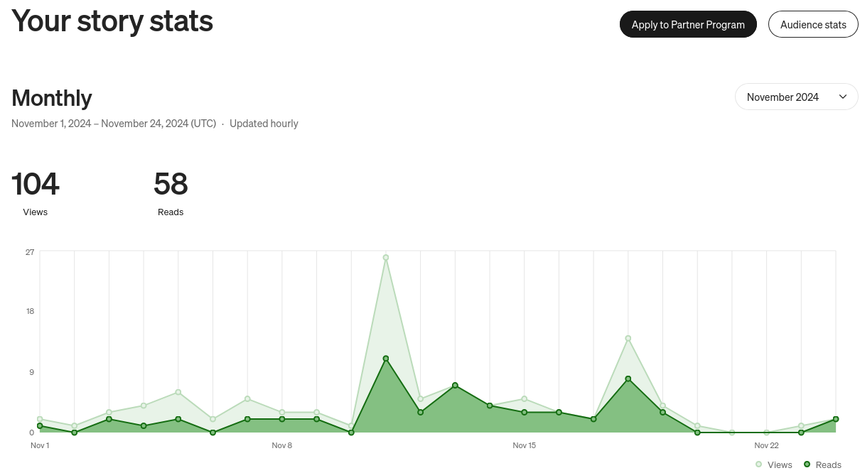860x473 pixels.
Task: Click the Views data point above Nov 15
Action: coord(525,399)
